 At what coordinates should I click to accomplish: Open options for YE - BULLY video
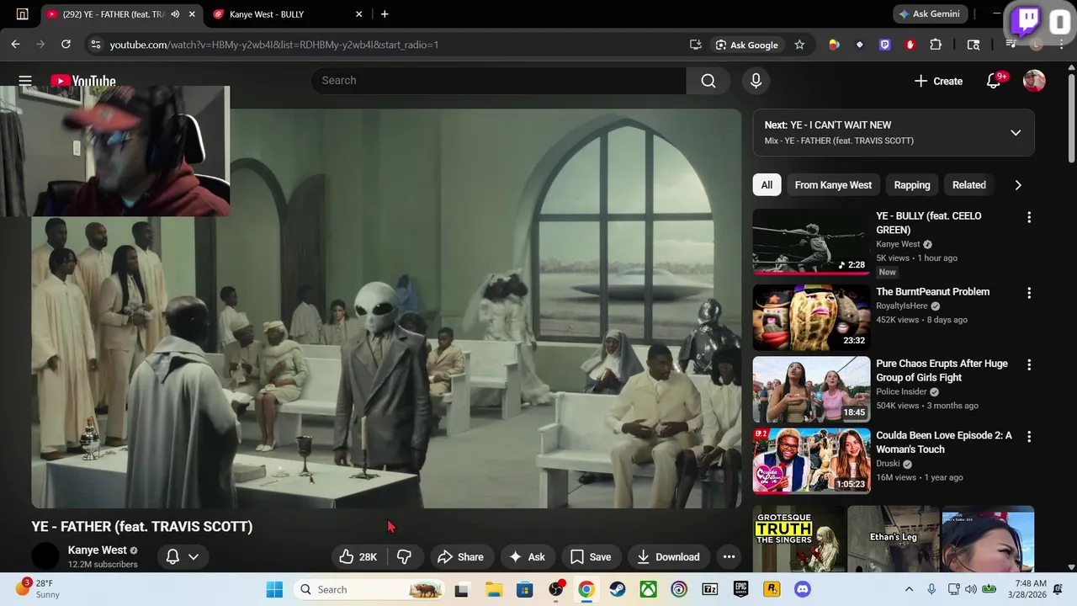click(x=1028, y=217)
